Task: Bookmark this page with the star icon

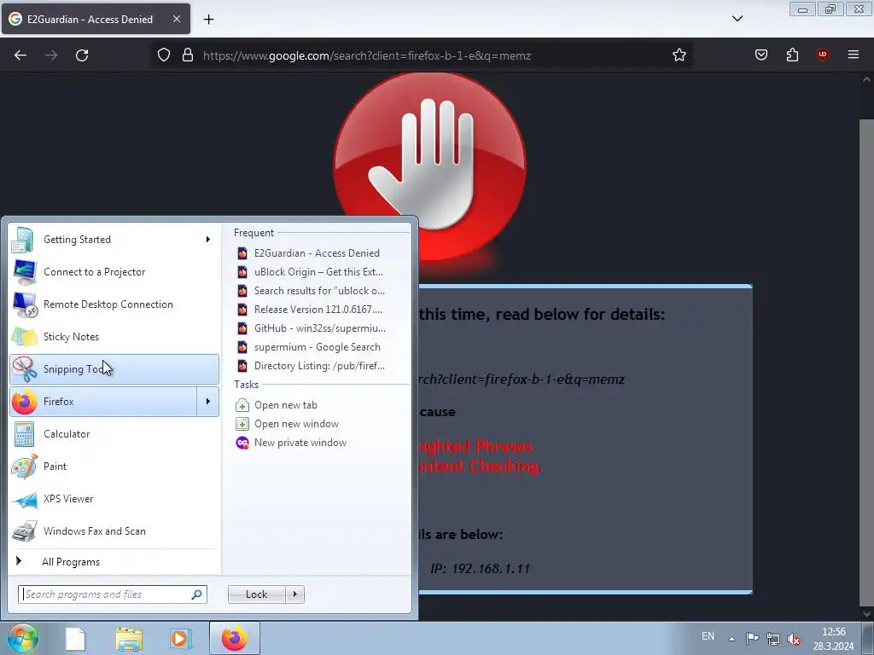Action: [679, 55]
